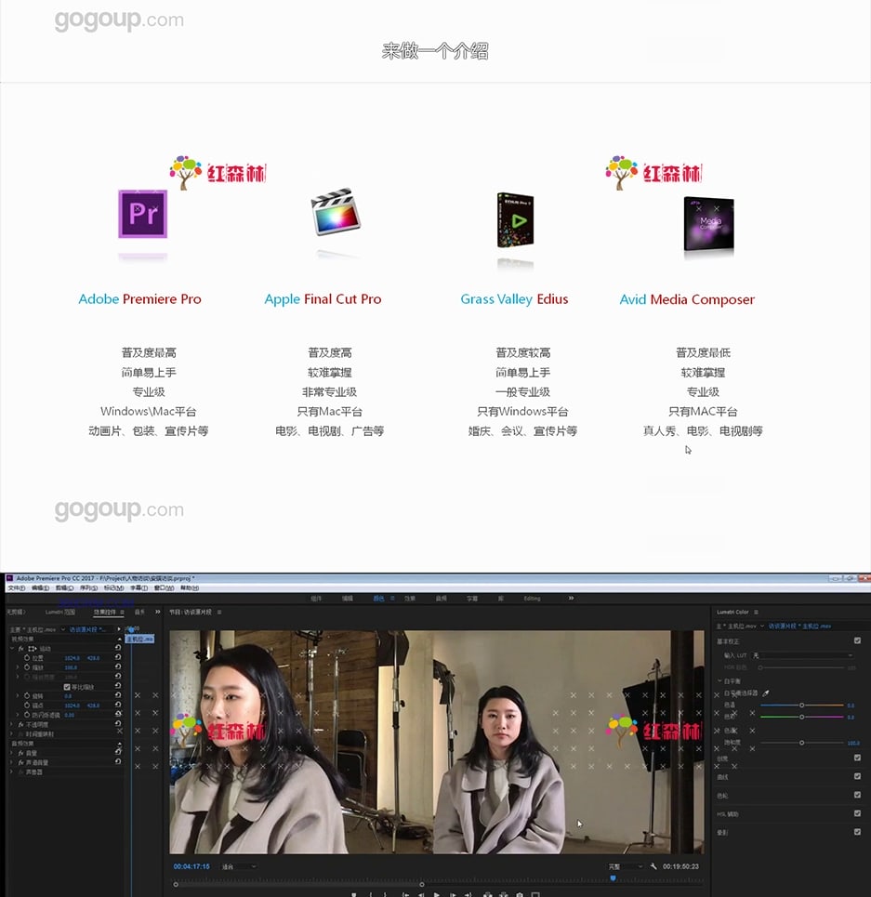Click the Grass Valley Edius box icon
871x897 pixels.
tap(515, 220)
